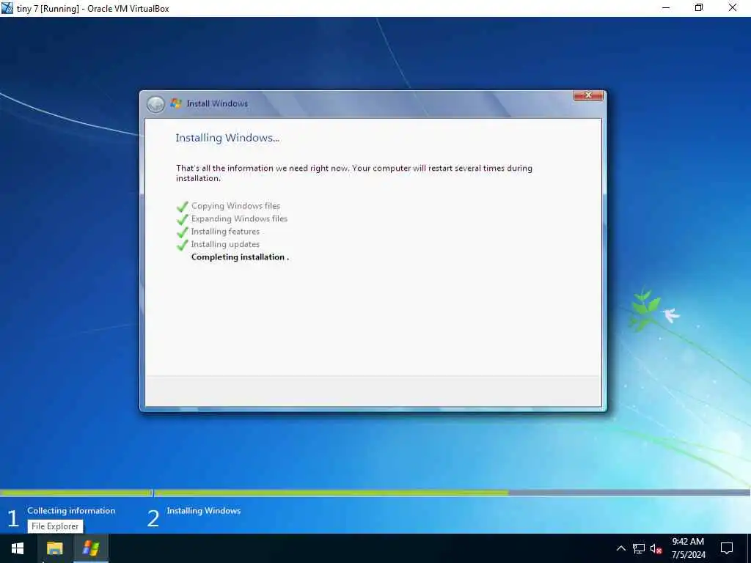The height and width of the screenshot is (563, 751).
Task: Click the 'Collecting information' stage 1 label
Action: pyautogui.click(x=71, y=511)
